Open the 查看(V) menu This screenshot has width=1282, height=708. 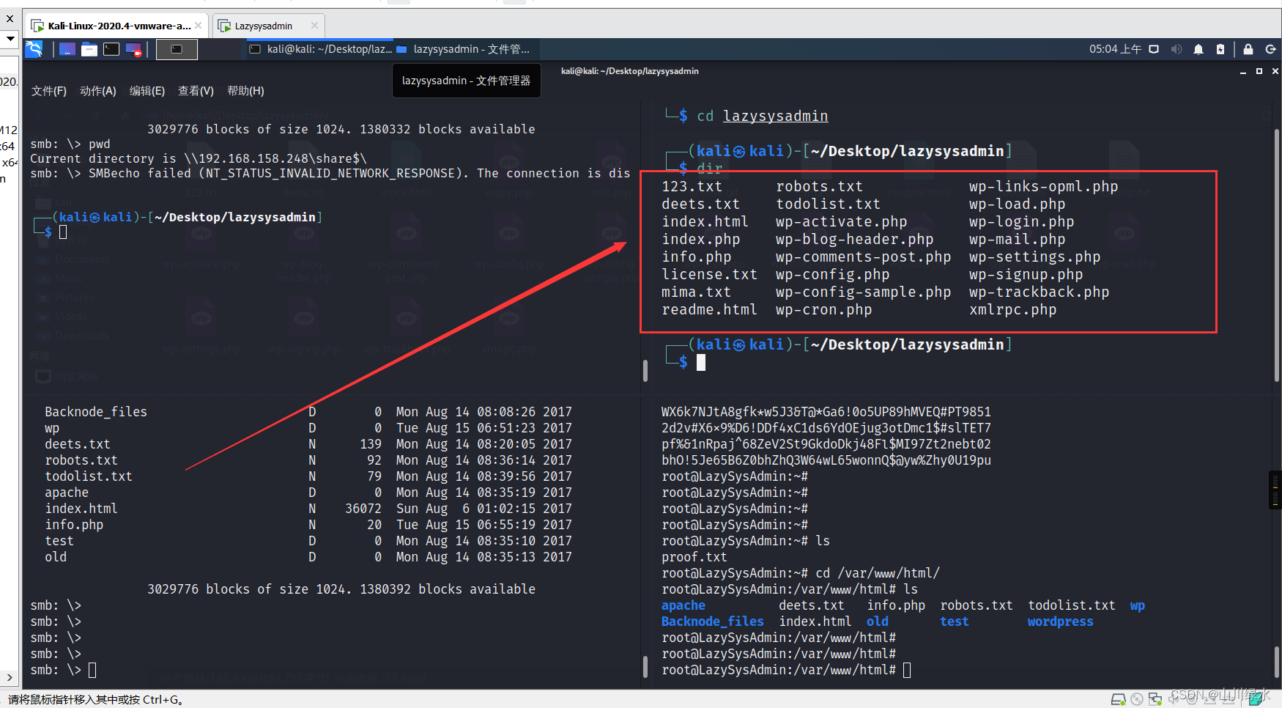pyautogui.click(x=196, y=91)
